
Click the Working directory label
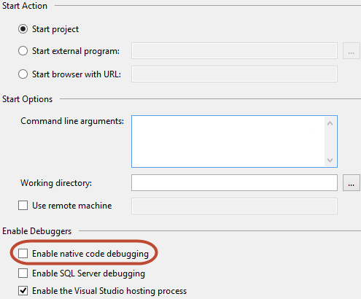click(x=56, y=183)
